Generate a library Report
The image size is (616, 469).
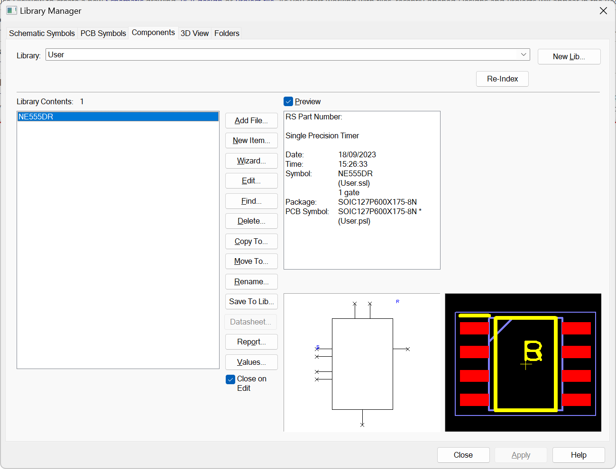tap(251, 342)
